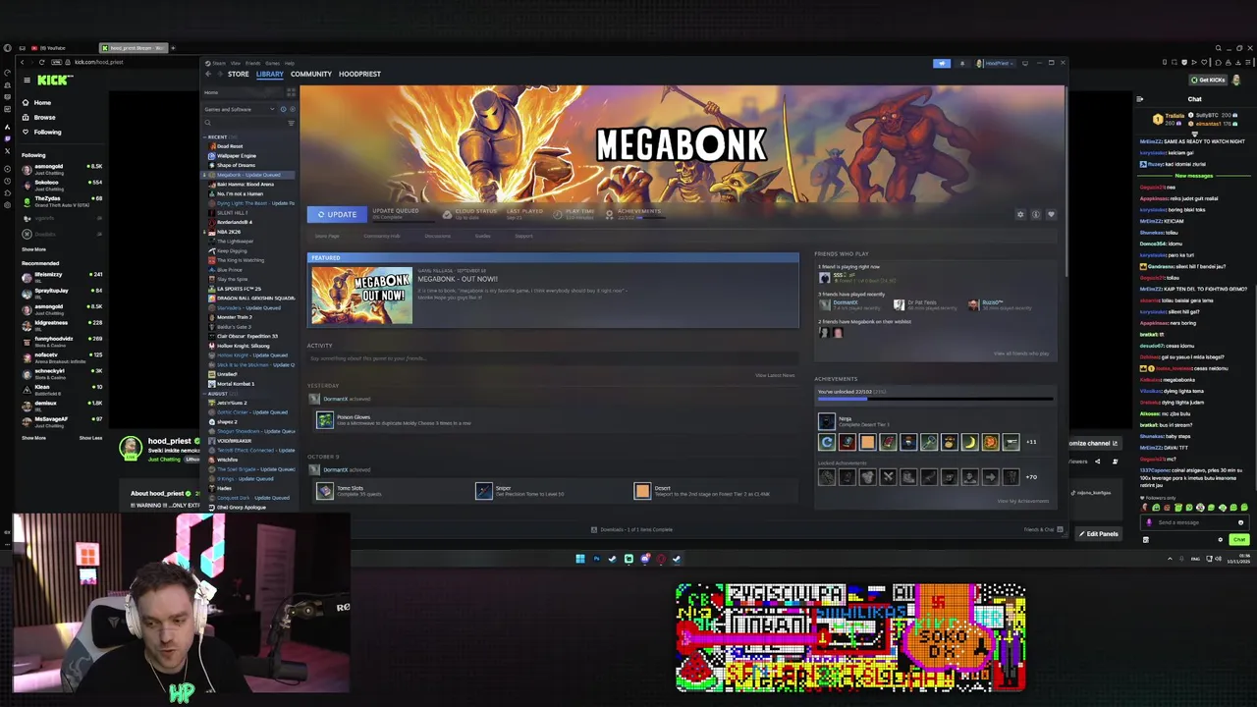Open the Ninja achievement icon
This screenshot has height=707, width=1257.
point(827,421)
